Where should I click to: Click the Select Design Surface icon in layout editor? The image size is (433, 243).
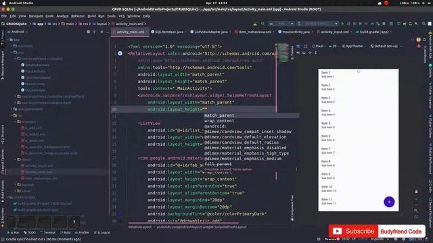pos(298,47)
